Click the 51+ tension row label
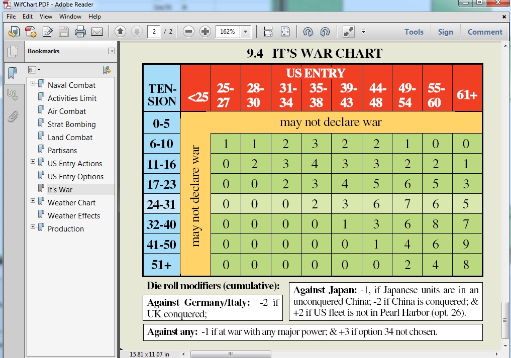 [161, 265]
